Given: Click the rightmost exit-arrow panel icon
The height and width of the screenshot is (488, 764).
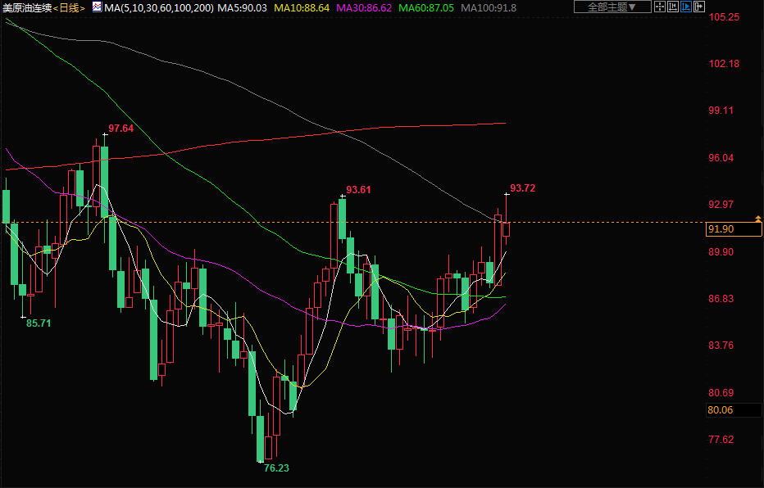Looking at the screenshot, I should (x=699, y=7).
